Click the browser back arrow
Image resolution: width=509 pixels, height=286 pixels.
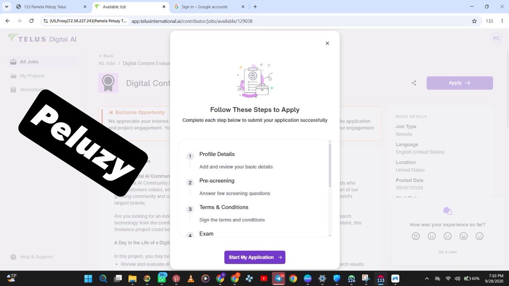[x=7, y=21]
